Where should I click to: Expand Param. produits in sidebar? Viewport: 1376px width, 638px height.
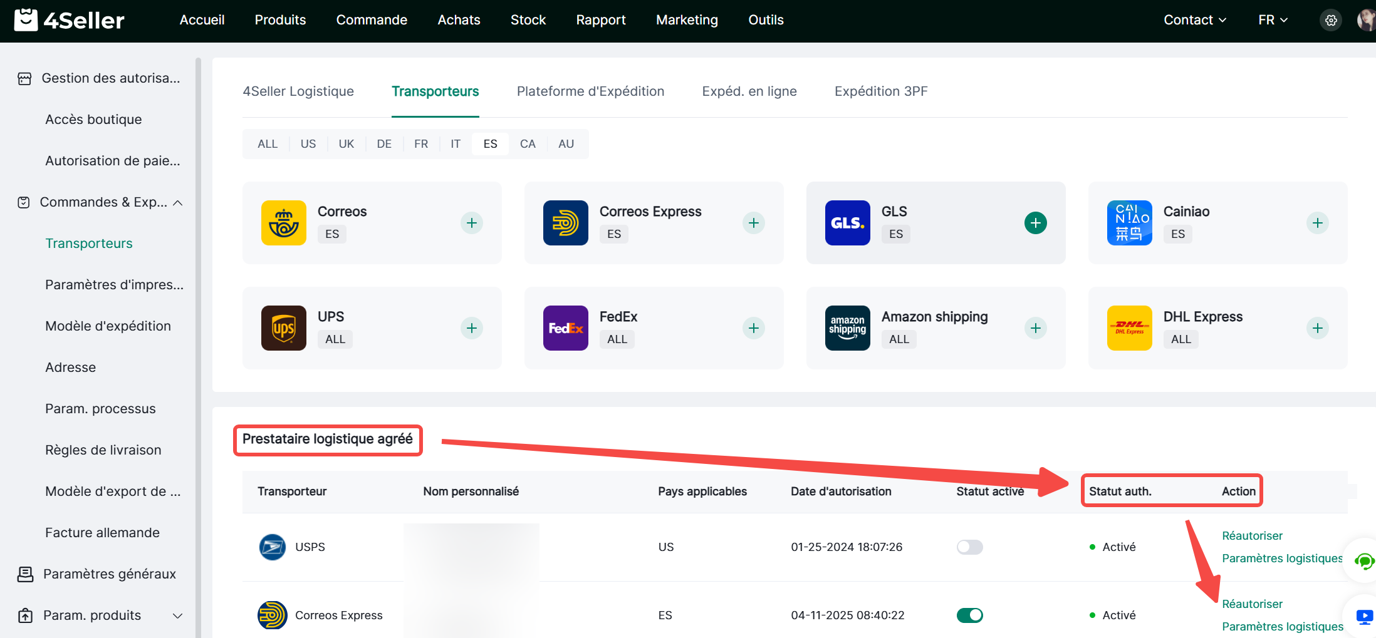click(178, 615)
